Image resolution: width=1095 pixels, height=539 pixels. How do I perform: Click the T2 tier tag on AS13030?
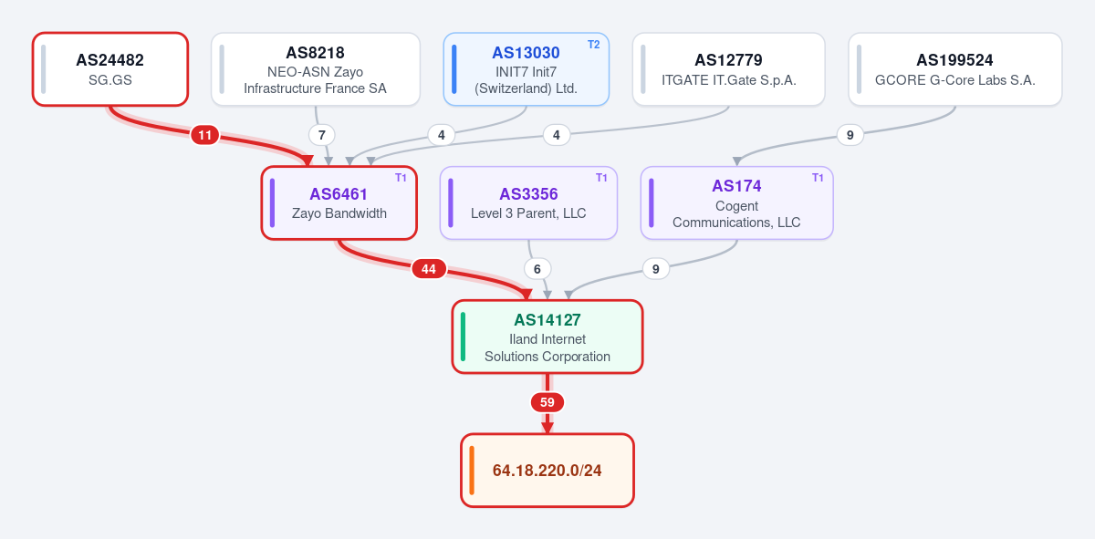click(593, 44)
